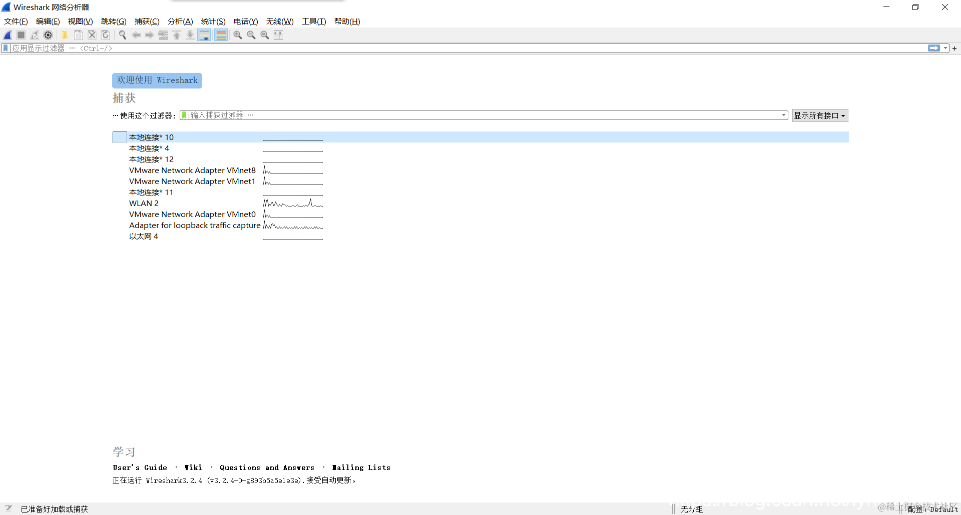Click the find packet magnifier icon
The height and width of the screenshot is (515, 961).
(x=122, y=35)
